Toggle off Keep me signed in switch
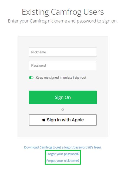The width and height of the screenshot is (128, 170). click(x=31, y=78)
